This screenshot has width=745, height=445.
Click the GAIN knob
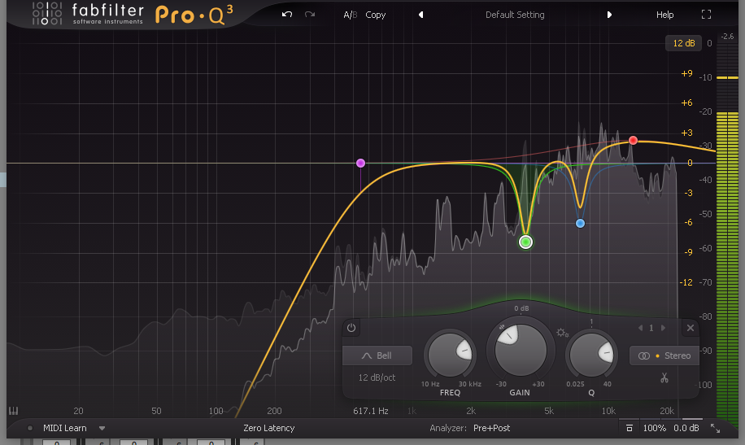click(521, 350)
